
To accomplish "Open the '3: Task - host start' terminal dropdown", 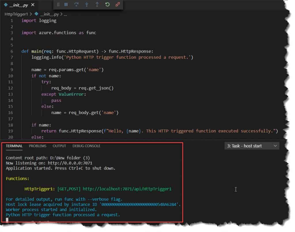I will point(252,146).
